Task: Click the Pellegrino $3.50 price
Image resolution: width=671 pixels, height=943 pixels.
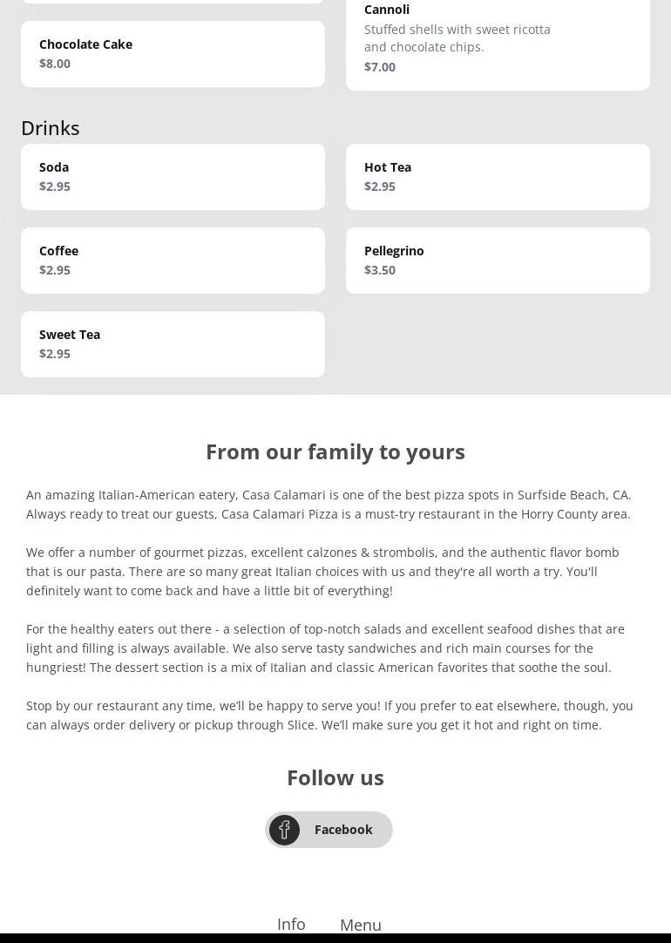Action: pyautogui.click(x=380, y=270)
